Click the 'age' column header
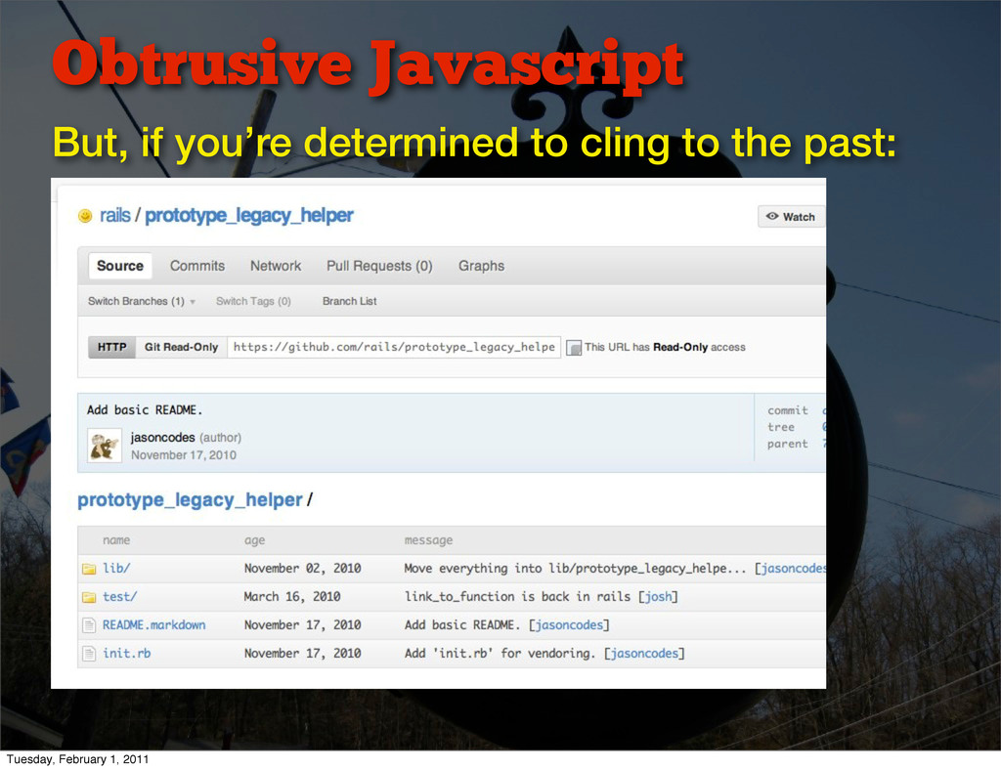The height and width of the screenshot is (770, 1001). (x=255, y=541)
